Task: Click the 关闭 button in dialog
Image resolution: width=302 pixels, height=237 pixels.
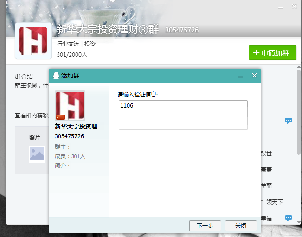Action: pos(240,226)
